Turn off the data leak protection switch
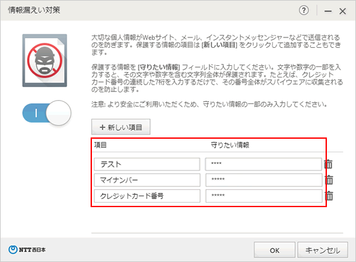Viewport: 356px width, 262px height. point(47,113)
